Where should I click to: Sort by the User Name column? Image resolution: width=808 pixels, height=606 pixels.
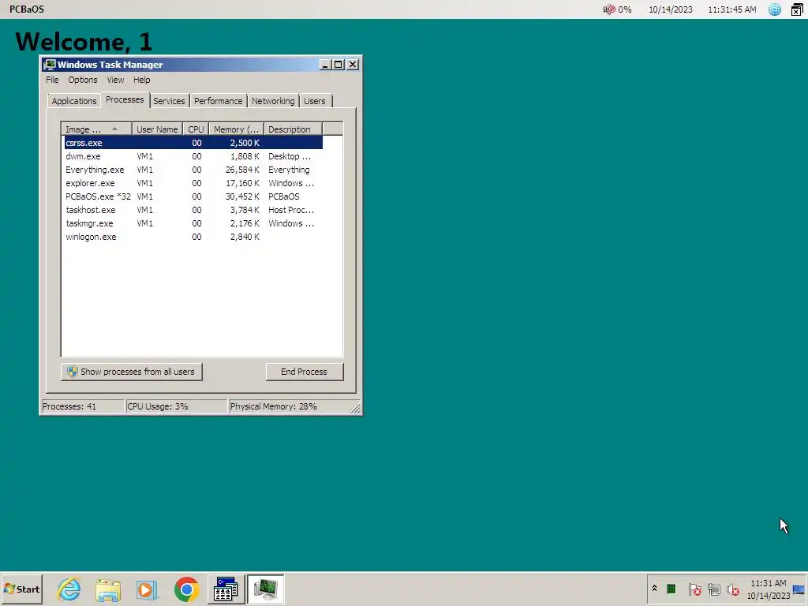click(157, 129)
